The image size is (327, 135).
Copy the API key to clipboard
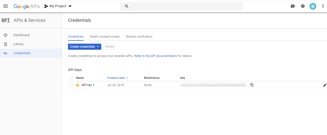click(x=252, y=85)
